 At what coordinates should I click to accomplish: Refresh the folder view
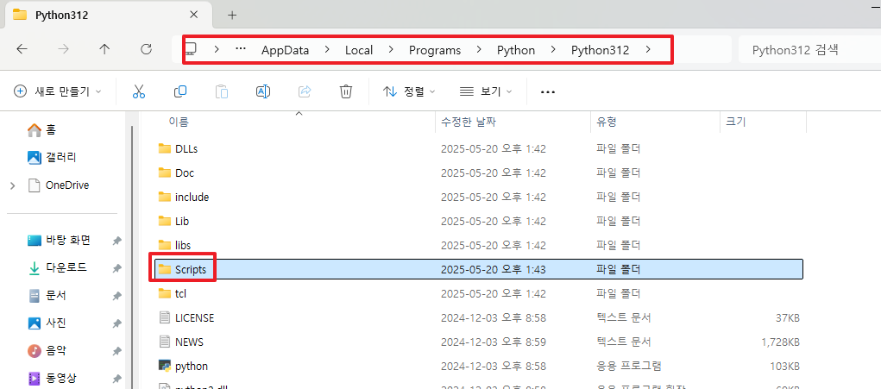[x=146, y=49]
